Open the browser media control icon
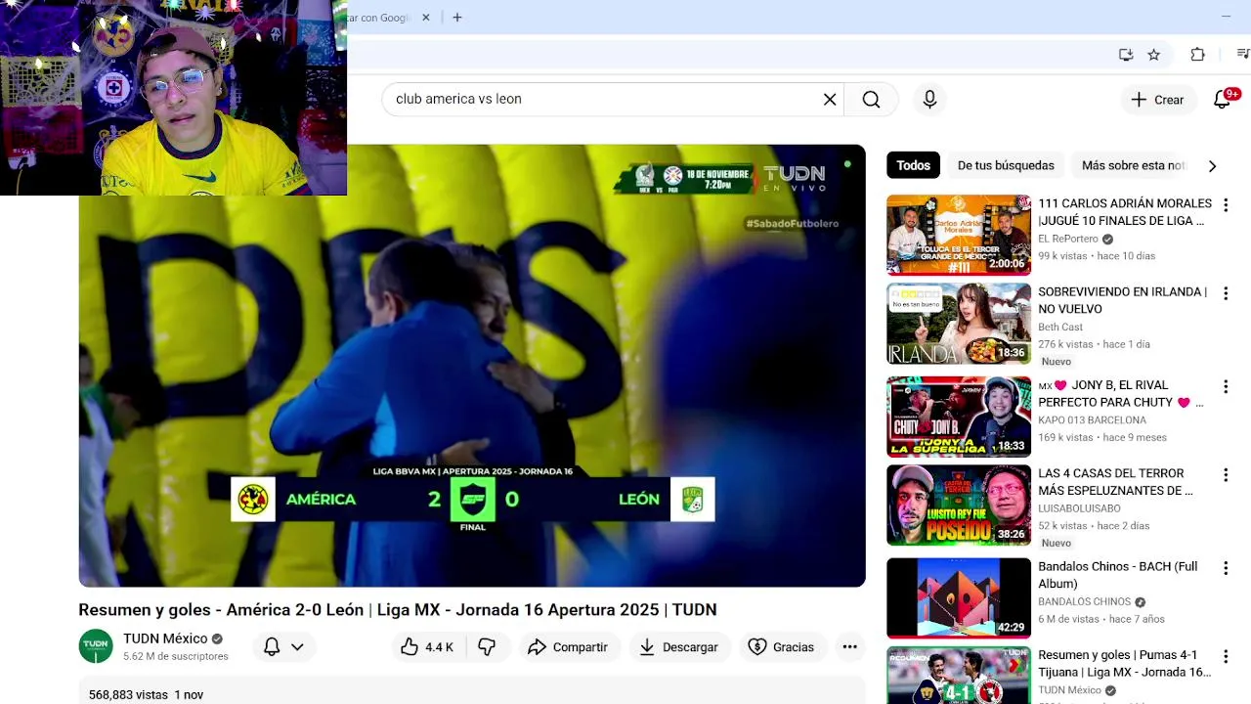Viewport: 1251px width, 704px height. pyautogui.click(x=1242, y=55)
